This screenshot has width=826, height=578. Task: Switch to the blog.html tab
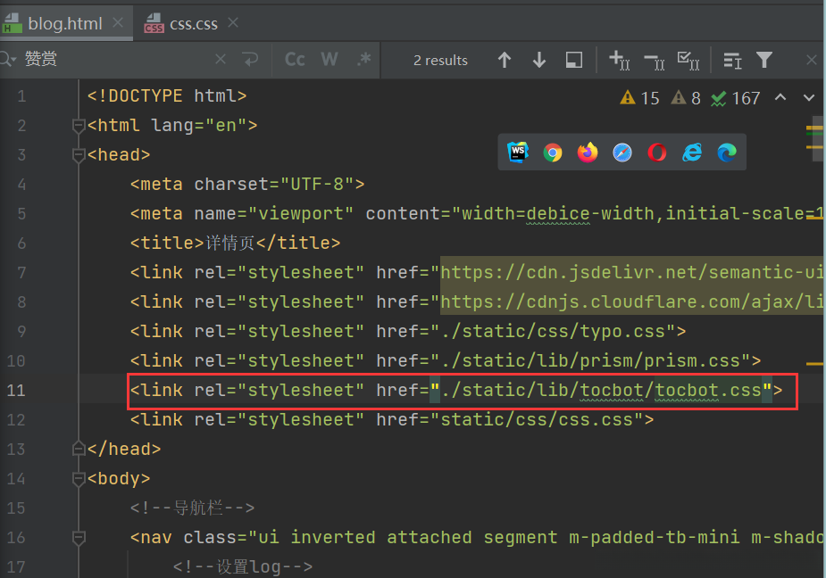(x=65, y=23)
